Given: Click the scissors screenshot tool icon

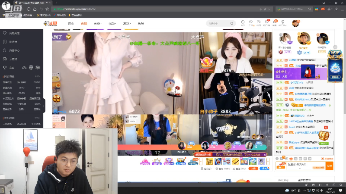Looking at the screenshot, I should pos(329,9).
